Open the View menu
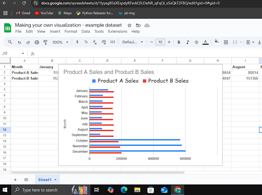This screenshot has height=195, width=262. pyautogui.click(x=41, y=32)
